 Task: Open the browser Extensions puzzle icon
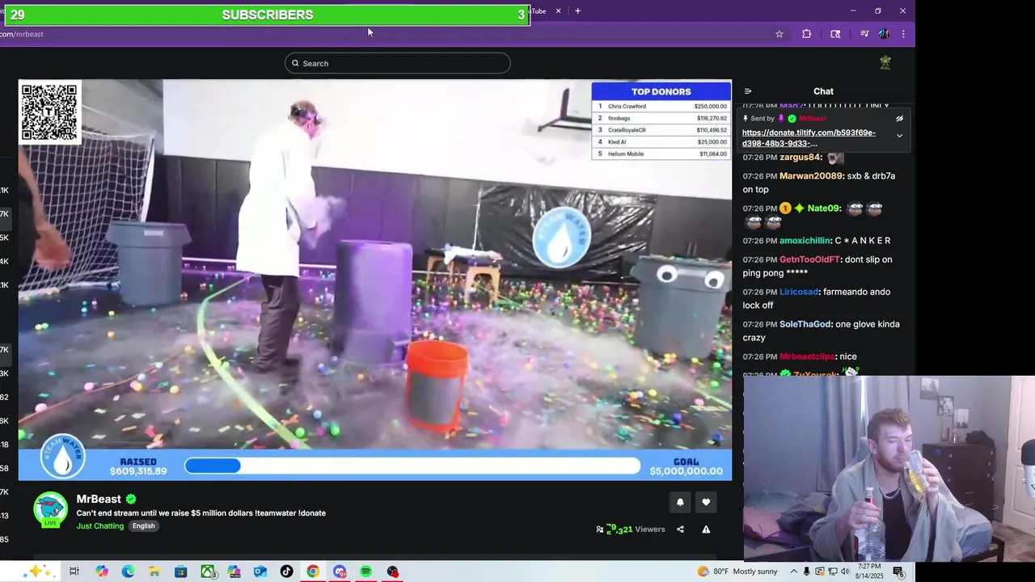point(806,34)
